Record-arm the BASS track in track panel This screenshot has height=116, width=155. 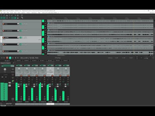coord(4,24)
